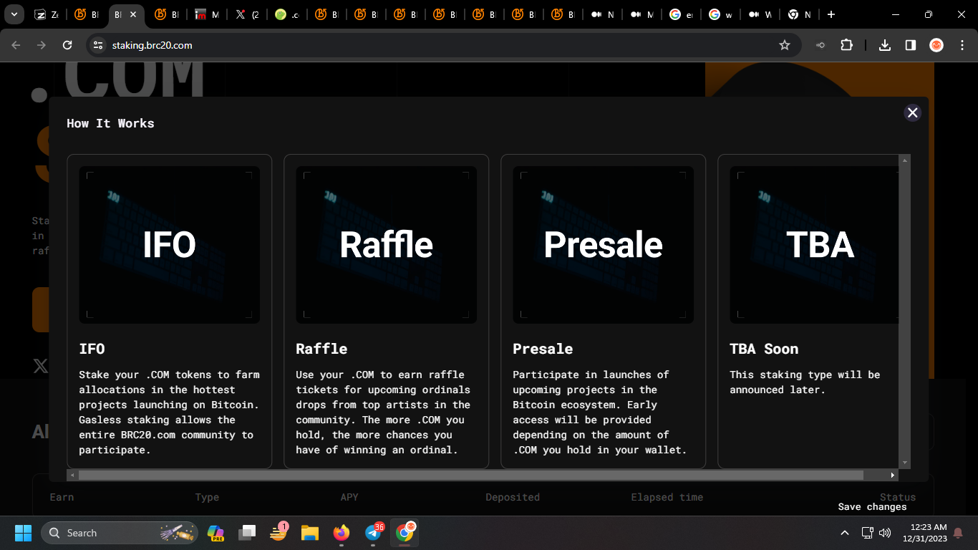The height and width of the screenshot is (550, 978).
Task: Click the Raffle card image
Action: pyautogui.click(x=387, y=245)
